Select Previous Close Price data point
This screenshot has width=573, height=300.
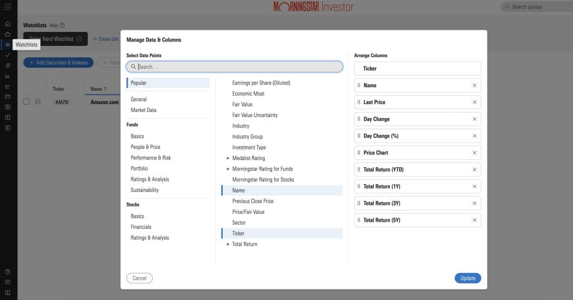coord(252,201)
